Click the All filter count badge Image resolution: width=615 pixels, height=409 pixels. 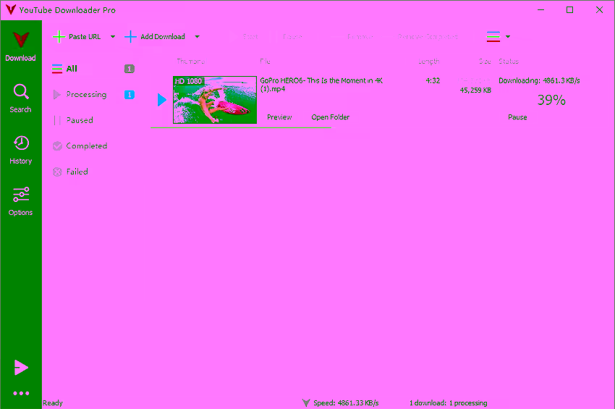(130, 69)
